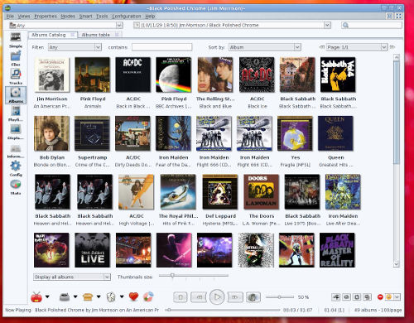The image size is (414, 323).
Task: Go to previous catalog page arrow
Action: coord(321,47)
